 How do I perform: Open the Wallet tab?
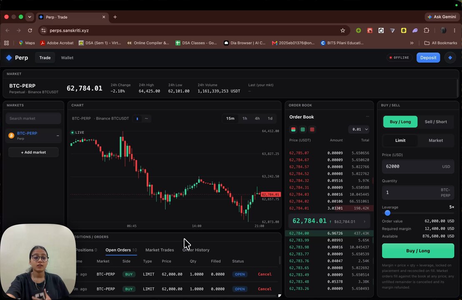pyautogui.click(x=67, y=57)
